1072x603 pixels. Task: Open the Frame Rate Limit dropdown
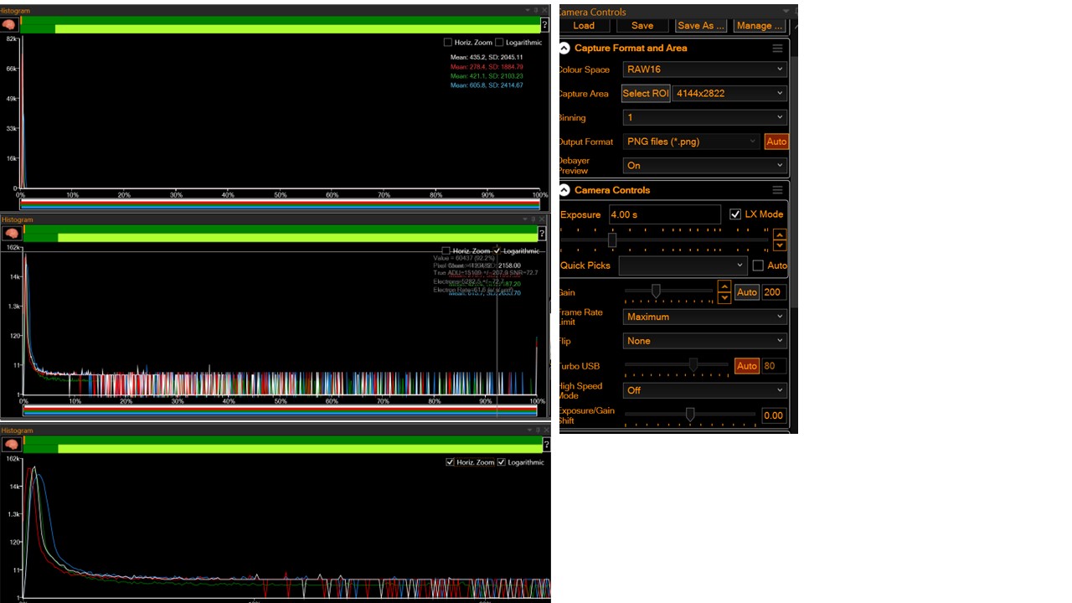(705, 317)
